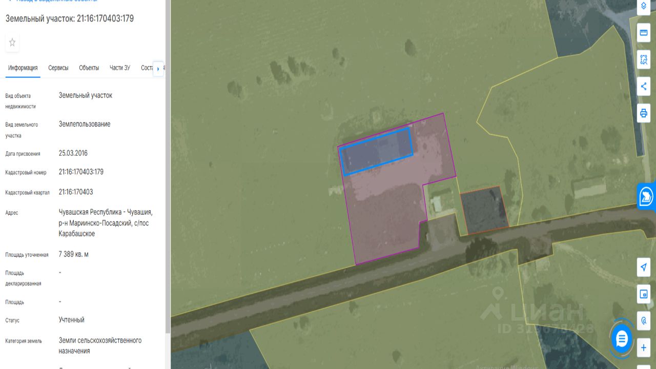Click the Площадь уточненная label
Image resolution: width=656 pixels, height=369 pixels.
pos(27,255)
